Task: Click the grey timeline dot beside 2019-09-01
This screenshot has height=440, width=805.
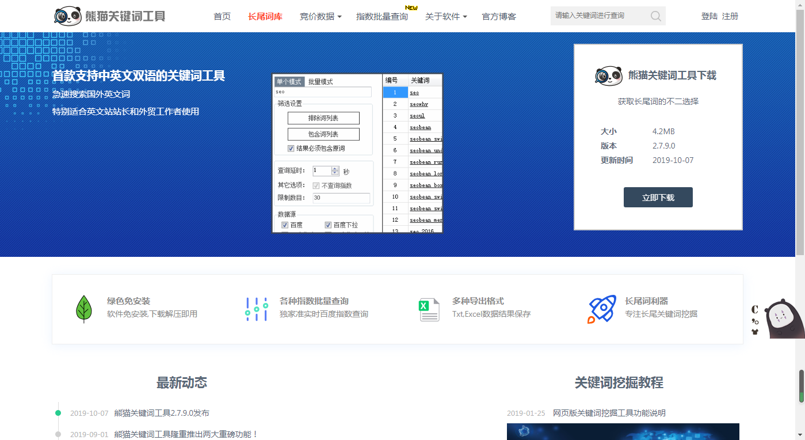Action: (58, 434)
